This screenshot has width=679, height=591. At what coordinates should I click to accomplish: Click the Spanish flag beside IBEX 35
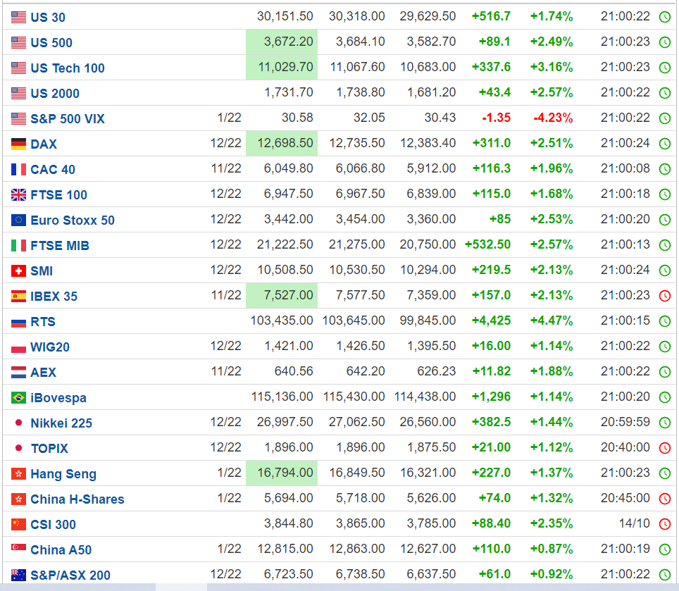[x=18, y=296]
